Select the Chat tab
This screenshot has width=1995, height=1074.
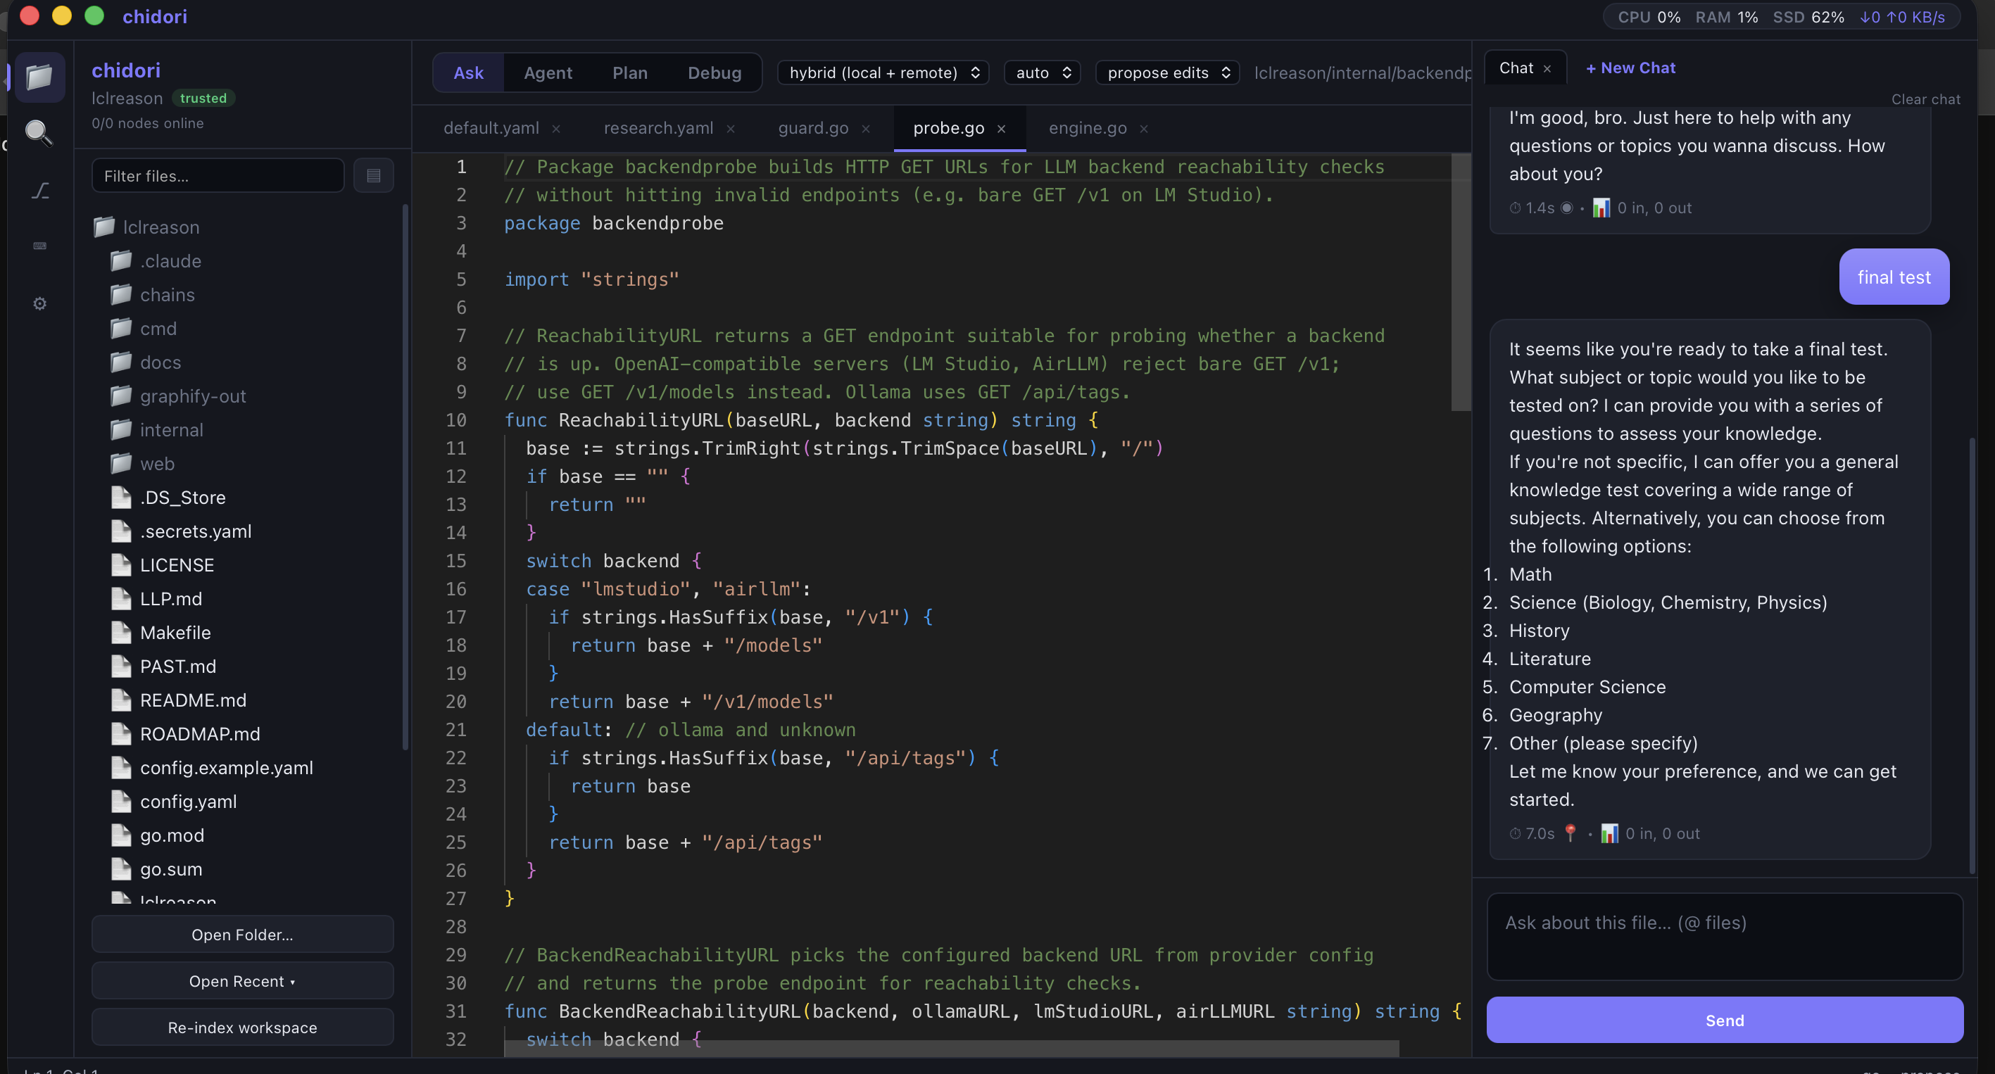point(1516,68)
